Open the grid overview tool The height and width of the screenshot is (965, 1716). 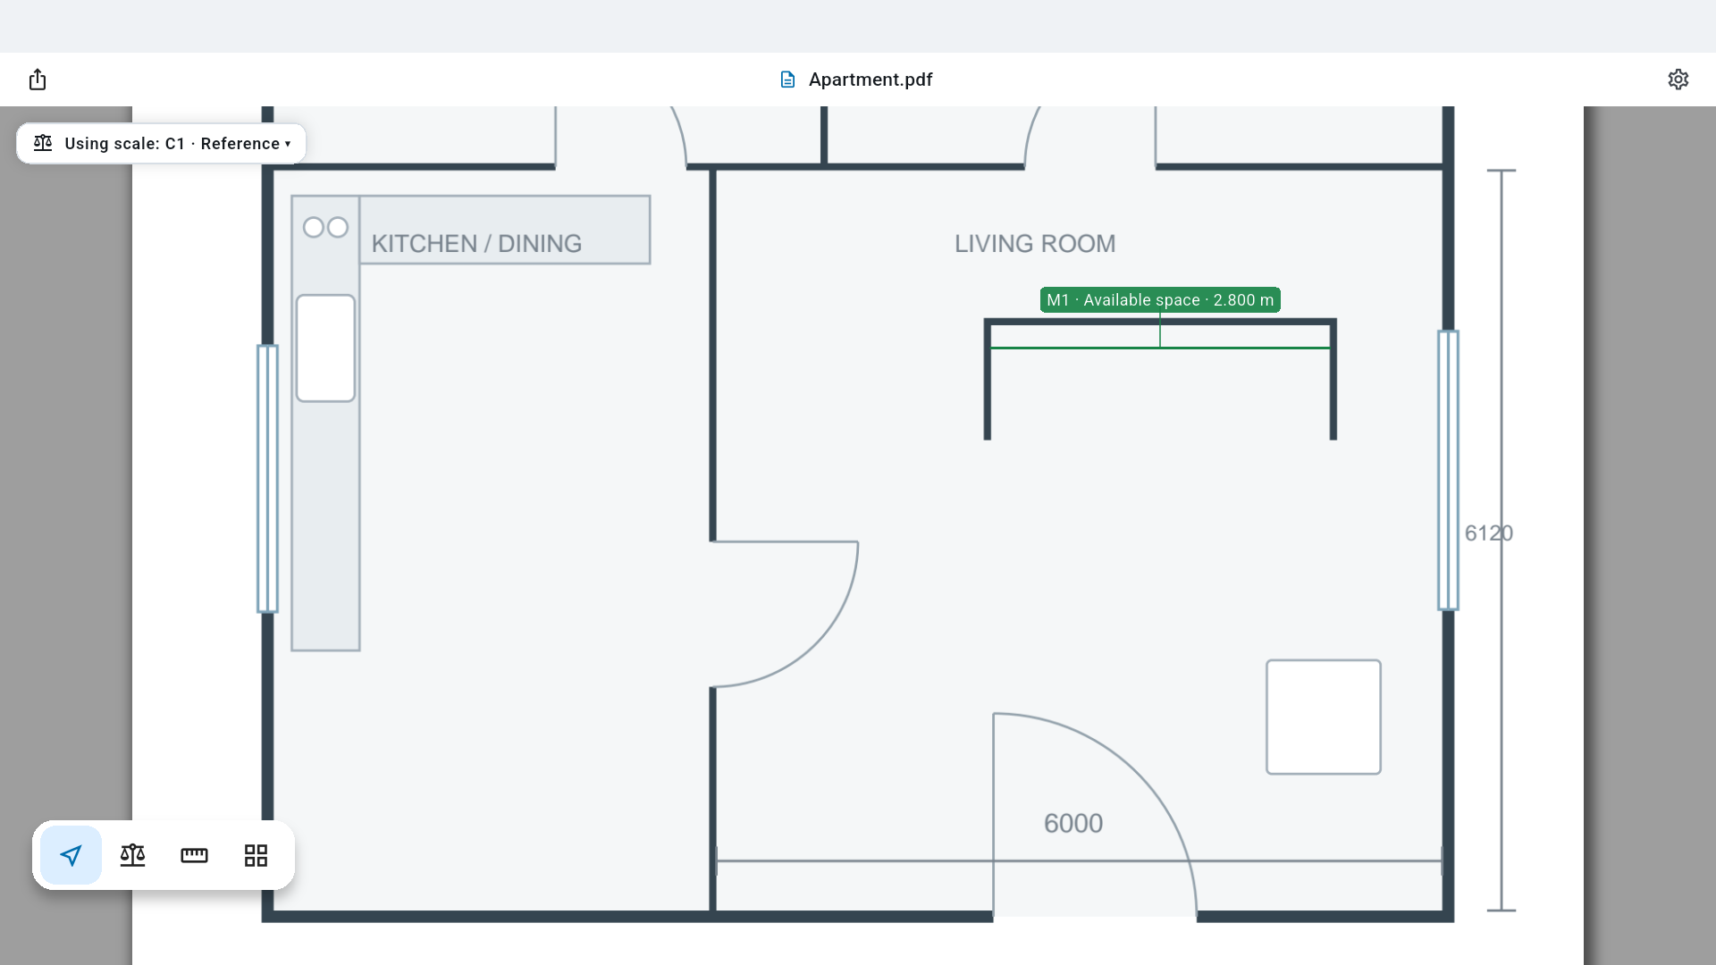(x=256, y=855)
